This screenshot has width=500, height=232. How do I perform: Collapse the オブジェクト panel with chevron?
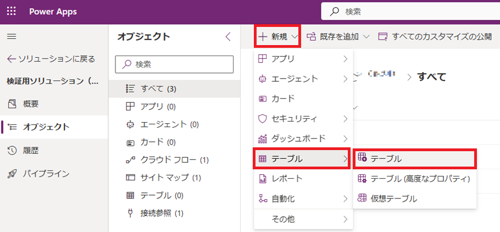[227, 37]
